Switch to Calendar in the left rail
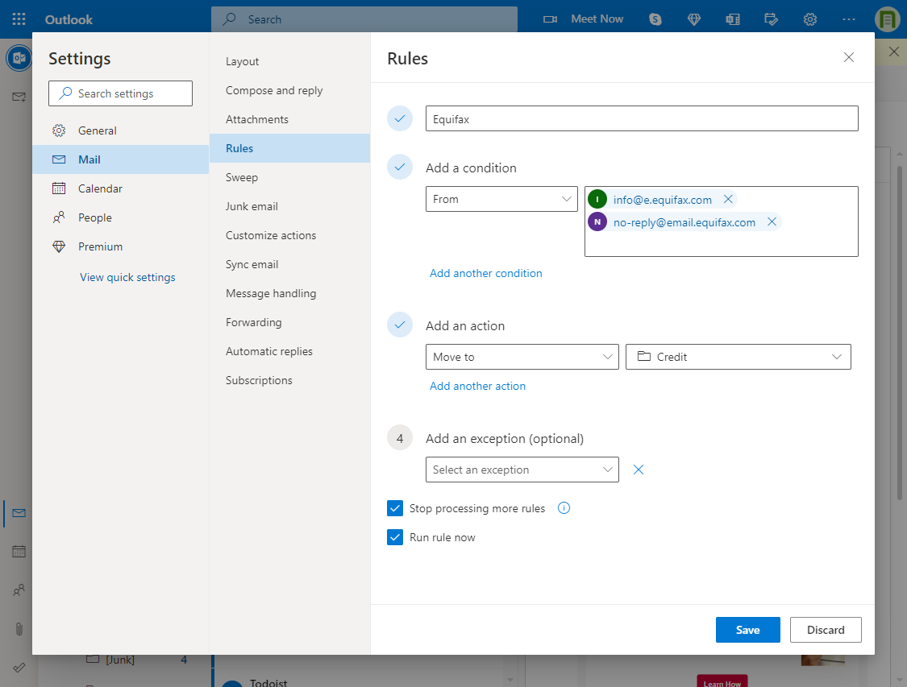Screen dimensions: 907x687 tap(19, 552)
